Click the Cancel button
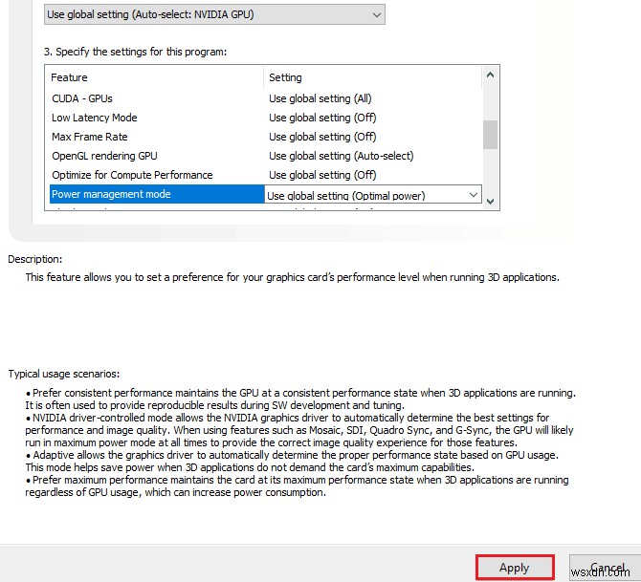The image size is (641, 582). 606,568
